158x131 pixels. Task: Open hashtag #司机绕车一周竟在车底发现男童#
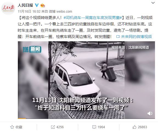[x=93, y=18]
